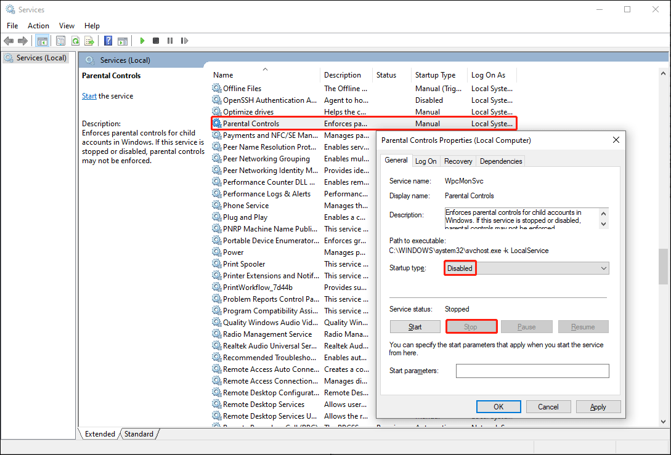
Task: Select the Parental Controls service row
Action: tap(364, 124)
